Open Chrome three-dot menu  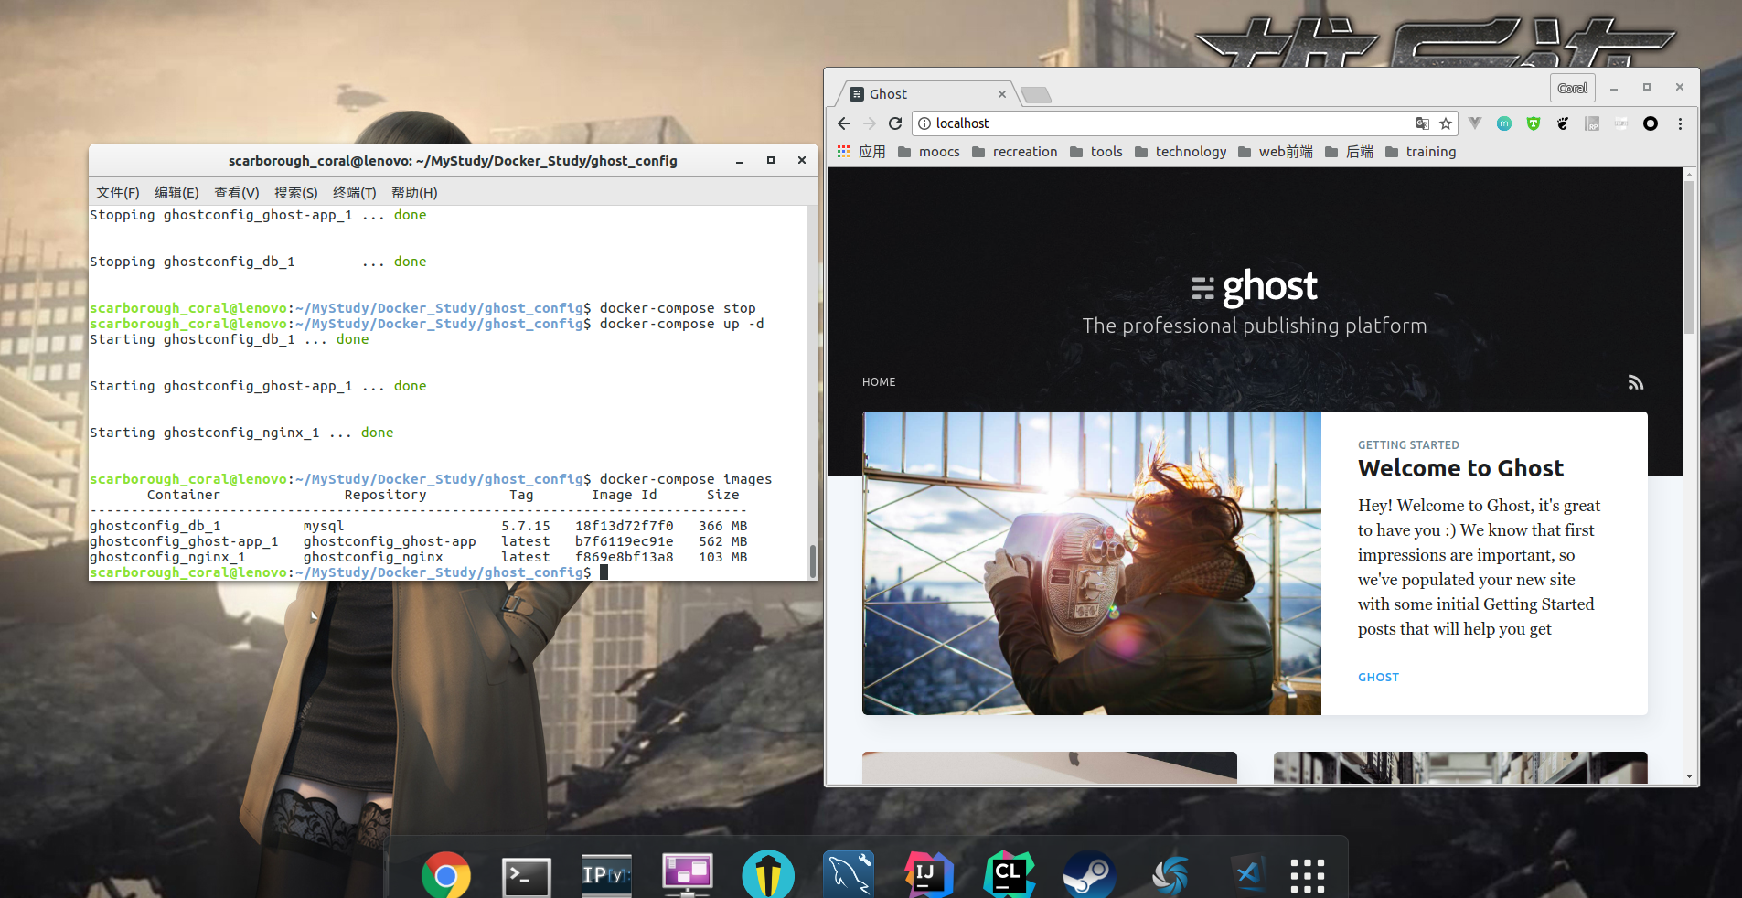click(x=1680, y=123)
